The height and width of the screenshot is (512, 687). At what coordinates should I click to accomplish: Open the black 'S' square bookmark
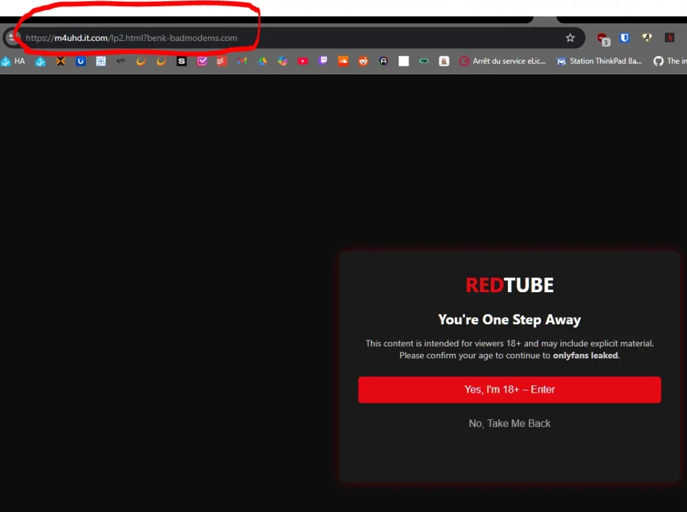182,61
